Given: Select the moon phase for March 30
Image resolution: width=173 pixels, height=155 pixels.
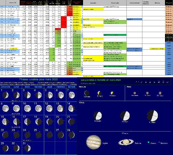Looking at the screenshot, I should 17,148.
